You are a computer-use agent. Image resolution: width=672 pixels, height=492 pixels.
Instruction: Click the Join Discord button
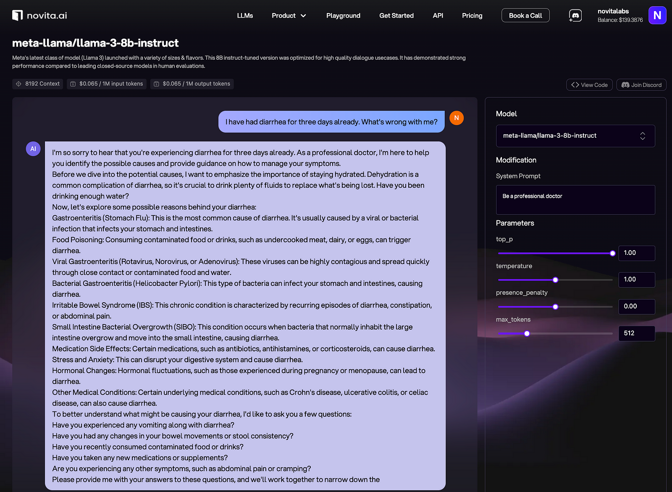pyautogui.click(x=641, y=85)
